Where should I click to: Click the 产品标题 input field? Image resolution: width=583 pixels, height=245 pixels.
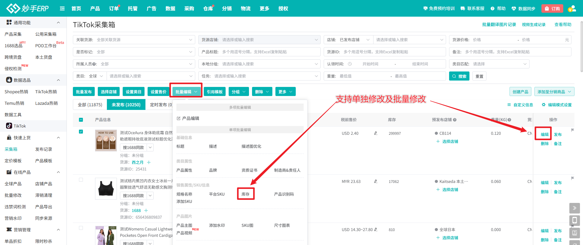coord(259,52)
